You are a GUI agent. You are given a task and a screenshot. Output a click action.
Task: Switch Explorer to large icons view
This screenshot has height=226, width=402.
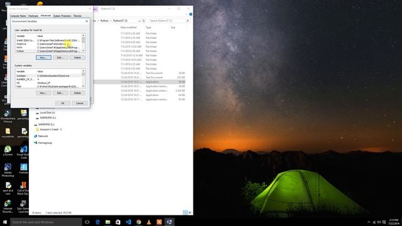[x=190, y=212]
